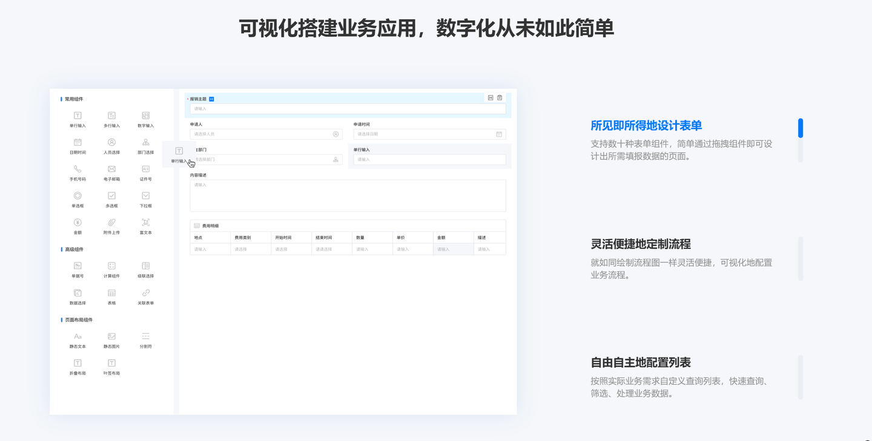872x441 pixels.
Task: Select the 所见即所得地设计表单 feature tab
Action: [x=646, y=126]
